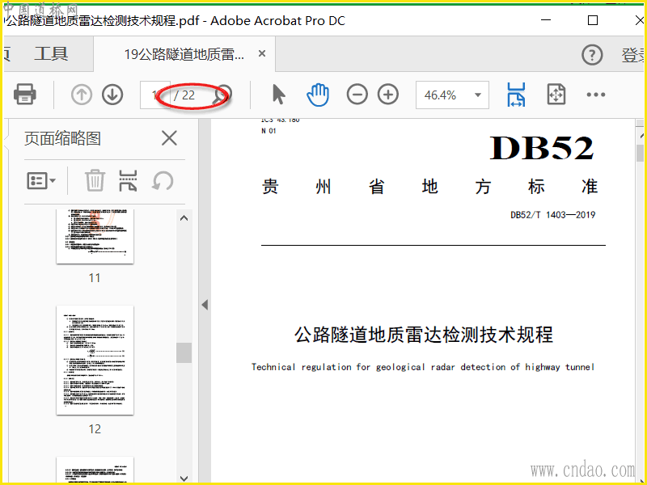Click the thumbnail panel print pages icon
Image resolution: width=647 pixels, height=485 pixels.
coord(128,180)
